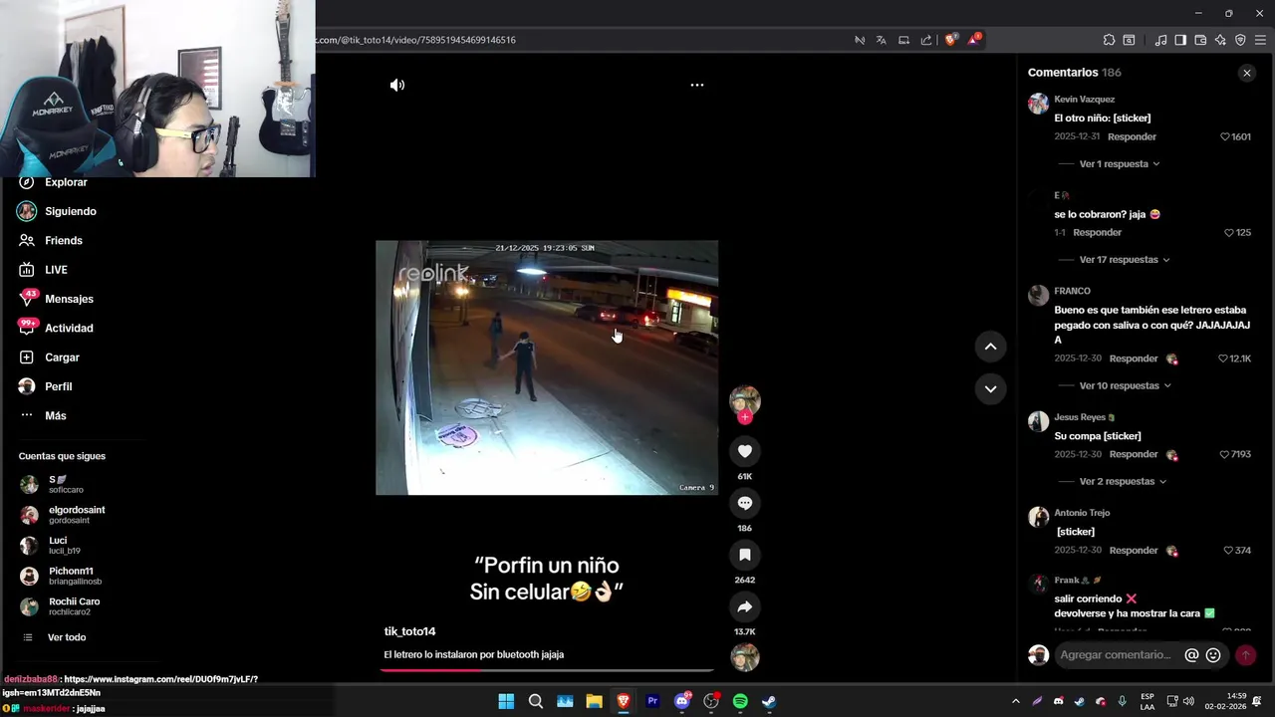The height and width of the screenshot is (717, 1275).
Task: Open the Explorar sidebar item
Action: [x=66, y=182]
